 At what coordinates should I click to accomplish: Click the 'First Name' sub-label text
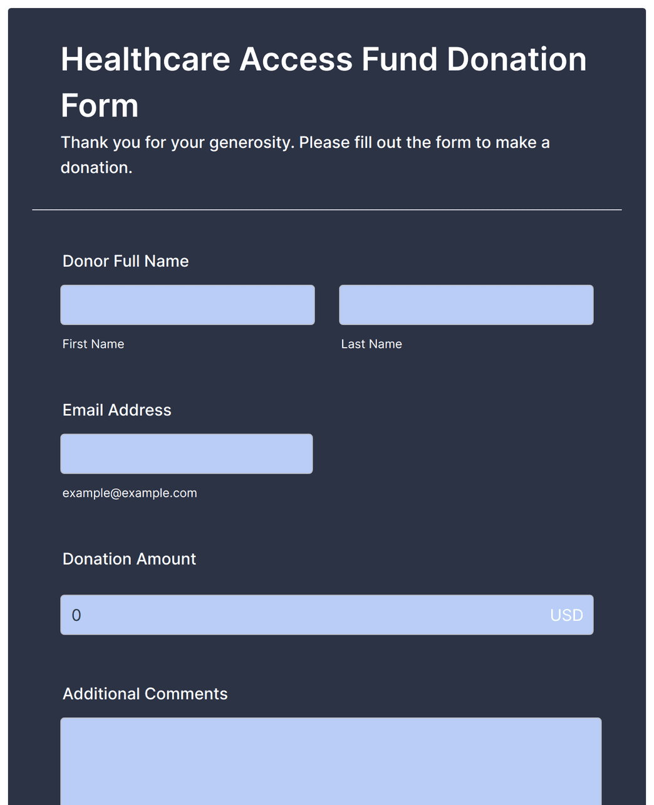tap(93, 344)
